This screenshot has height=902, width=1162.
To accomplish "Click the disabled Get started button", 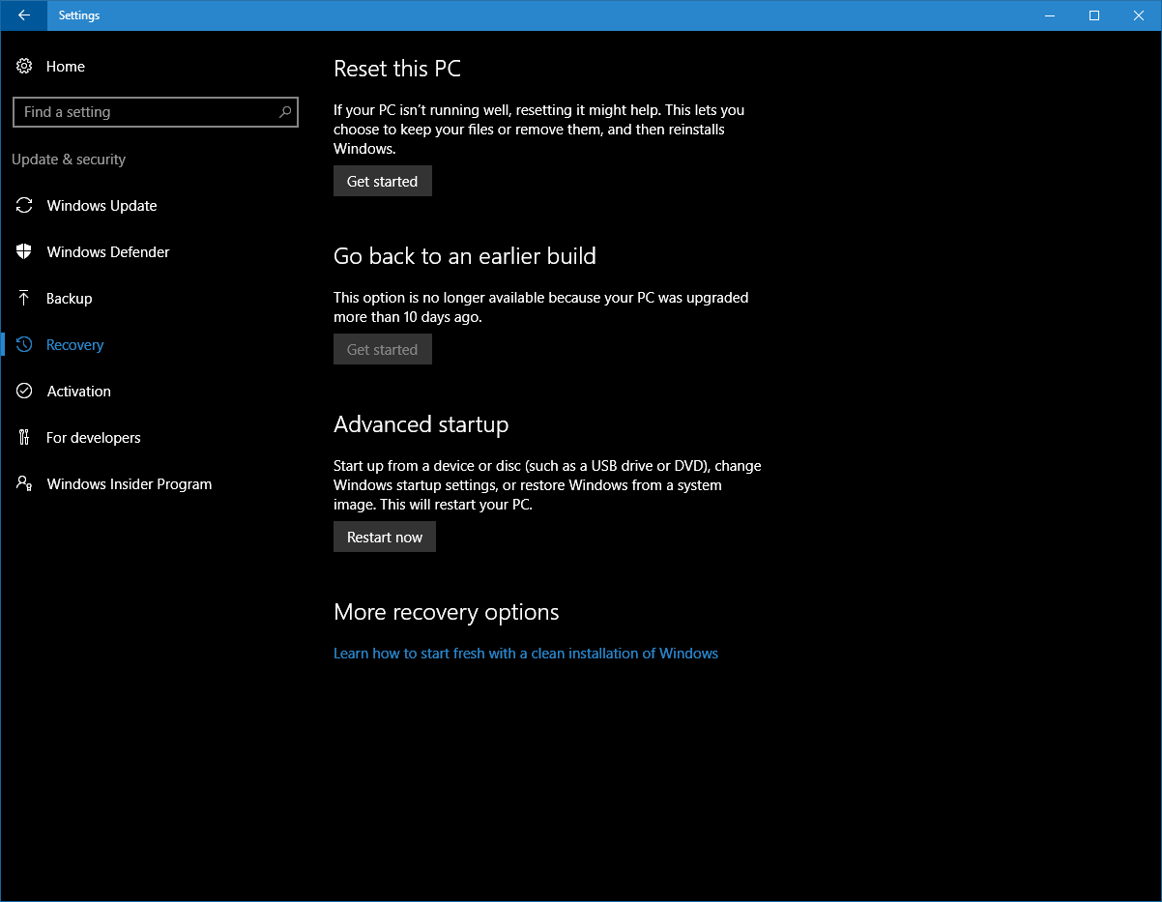I will coord(382,349).
